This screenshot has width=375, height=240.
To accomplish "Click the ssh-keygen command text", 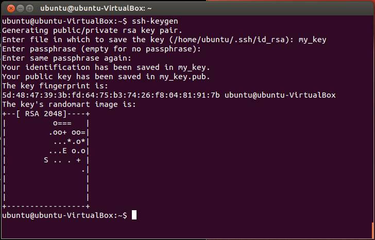I will pos(156,22).
